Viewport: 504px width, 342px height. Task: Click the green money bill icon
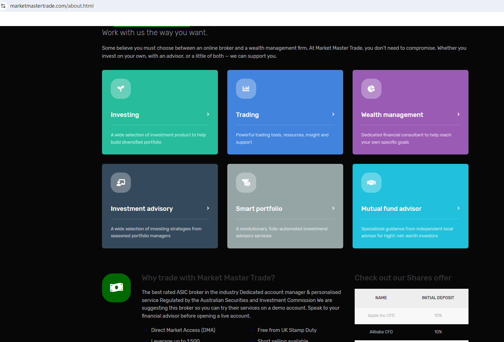tap(116, 288)
